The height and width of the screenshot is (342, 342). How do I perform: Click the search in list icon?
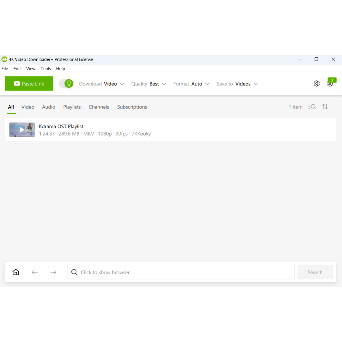coord(312,107)
